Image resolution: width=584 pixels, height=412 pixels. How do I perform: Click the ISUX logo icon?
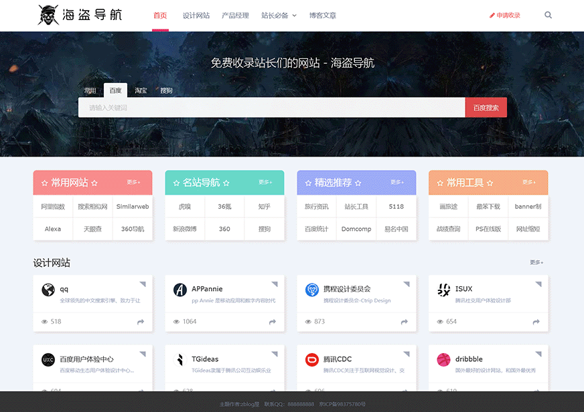click(x=443, y=290)
